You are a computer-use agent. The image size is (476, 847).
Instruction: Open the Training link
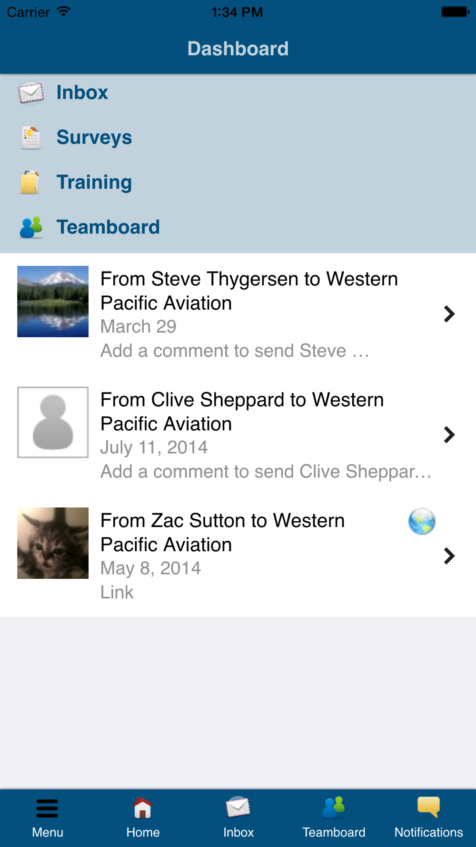click(x=94, y=182)
